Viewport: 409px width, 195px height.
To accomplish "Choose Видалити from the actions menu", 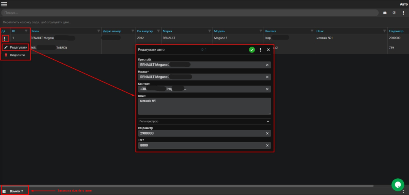I will 15,55.
